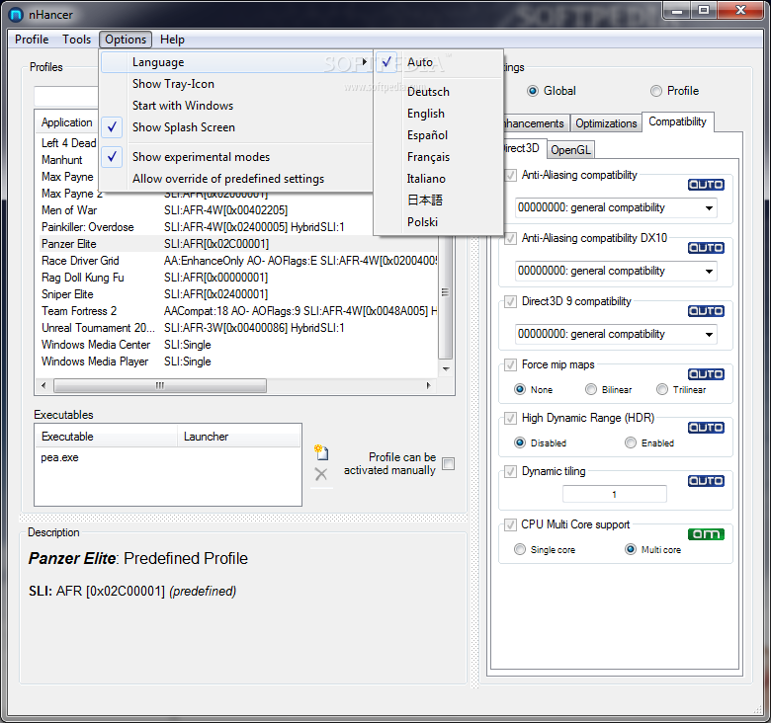Viewport: 771px width, 723px height.
Task: Select HDR Disabled option
Action: click(x=520, y=442)
